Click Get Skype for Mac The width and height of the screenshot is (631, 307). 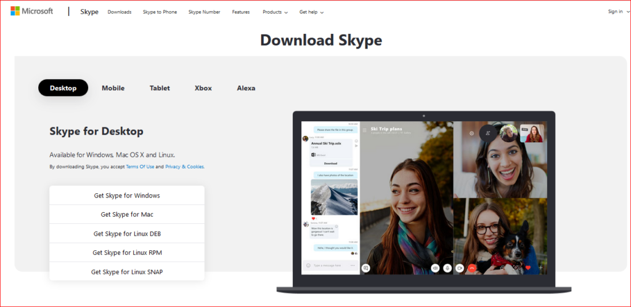(127, 214)
